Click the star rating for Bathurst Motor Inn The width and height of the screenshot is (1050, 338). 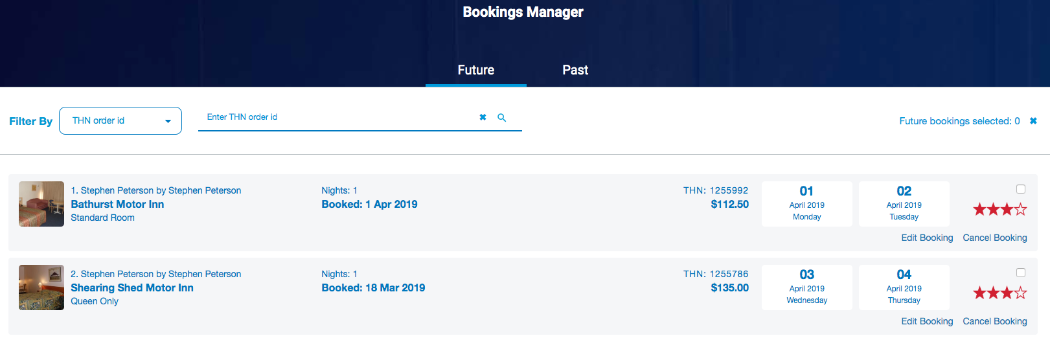pyautogui.click(x=999, y=209)
